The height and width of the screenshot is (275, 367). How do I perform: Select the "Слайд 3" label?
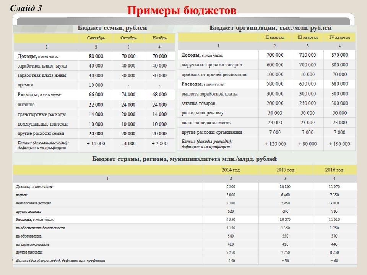(x=26, y=8)
